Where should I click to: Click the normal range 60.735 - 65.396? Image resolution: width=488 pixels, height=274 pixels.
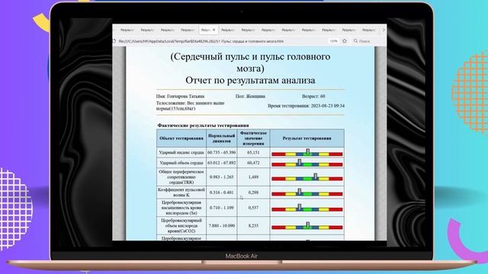pyautogui.click(x=222, y=152)
